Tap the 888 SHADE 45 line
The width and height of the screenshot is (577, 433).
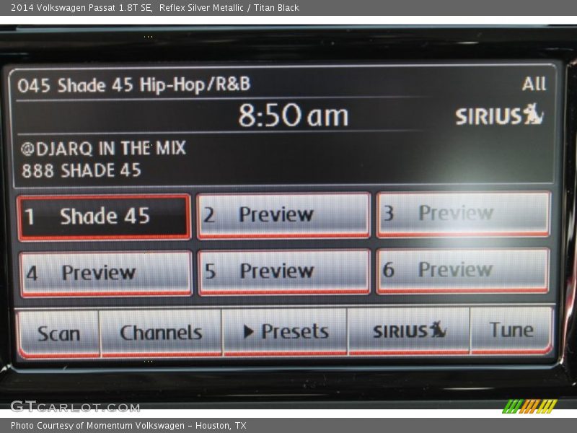pos(81,171)
